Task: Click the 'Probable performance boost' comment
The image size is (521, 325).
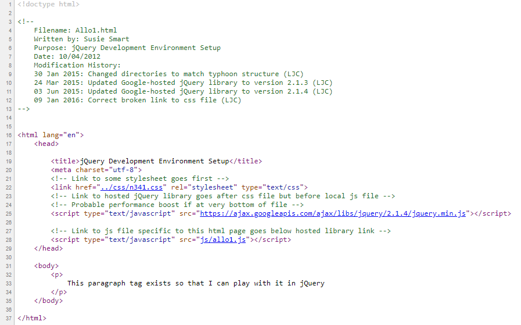Action: click(177, 205)
